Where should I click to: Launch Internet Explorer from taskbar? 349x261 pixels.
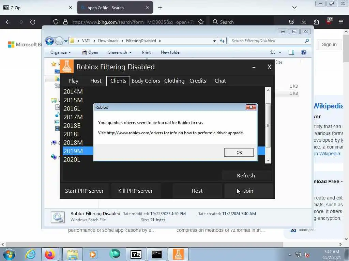tap(30, 254)
